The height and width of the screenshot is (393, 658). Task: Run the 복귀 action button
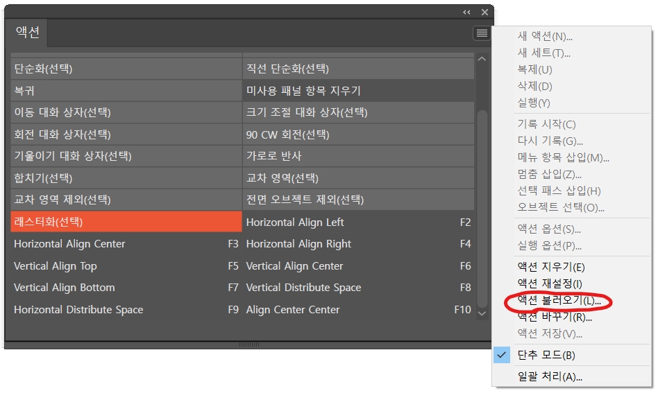[x=126, y=91]
